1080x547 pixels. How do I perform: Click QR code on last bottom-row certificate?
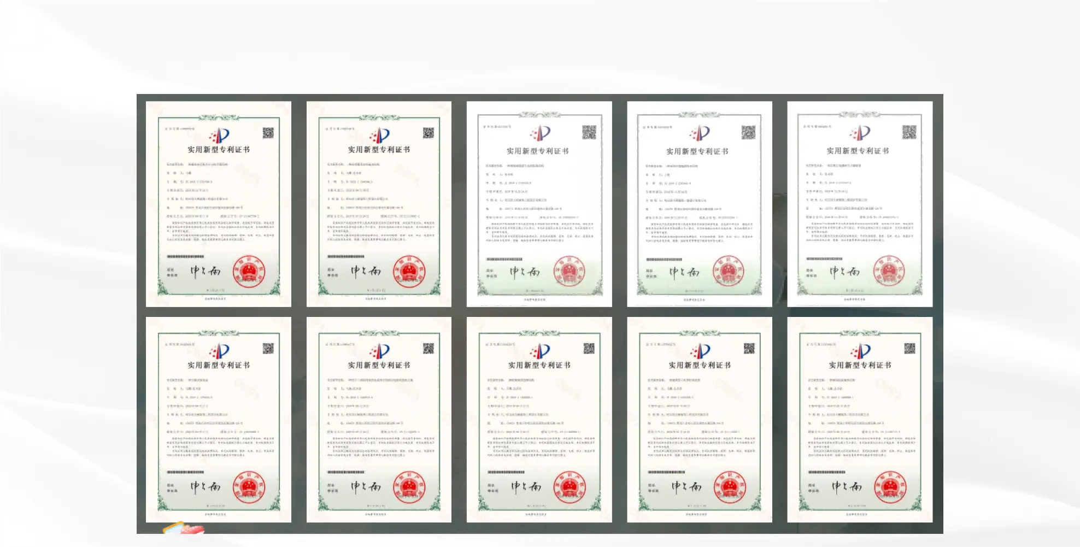click(x=909, y=349)
